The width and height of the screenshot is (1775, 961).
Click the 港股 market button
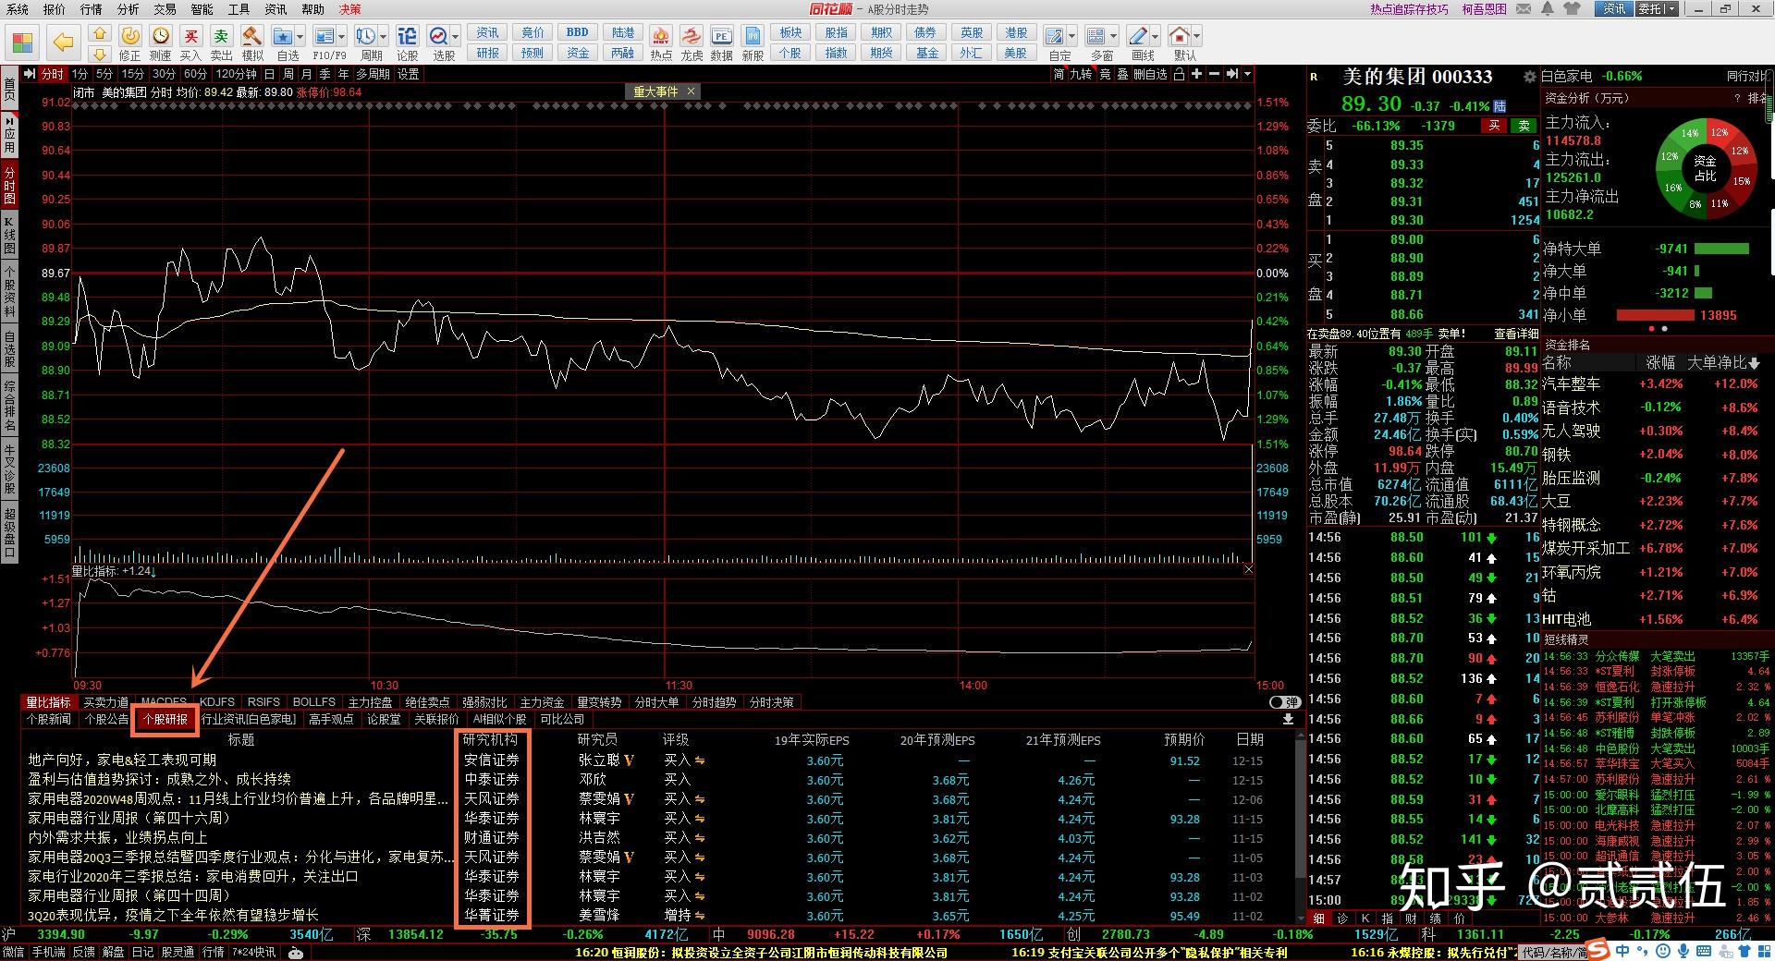point(1016,32)
